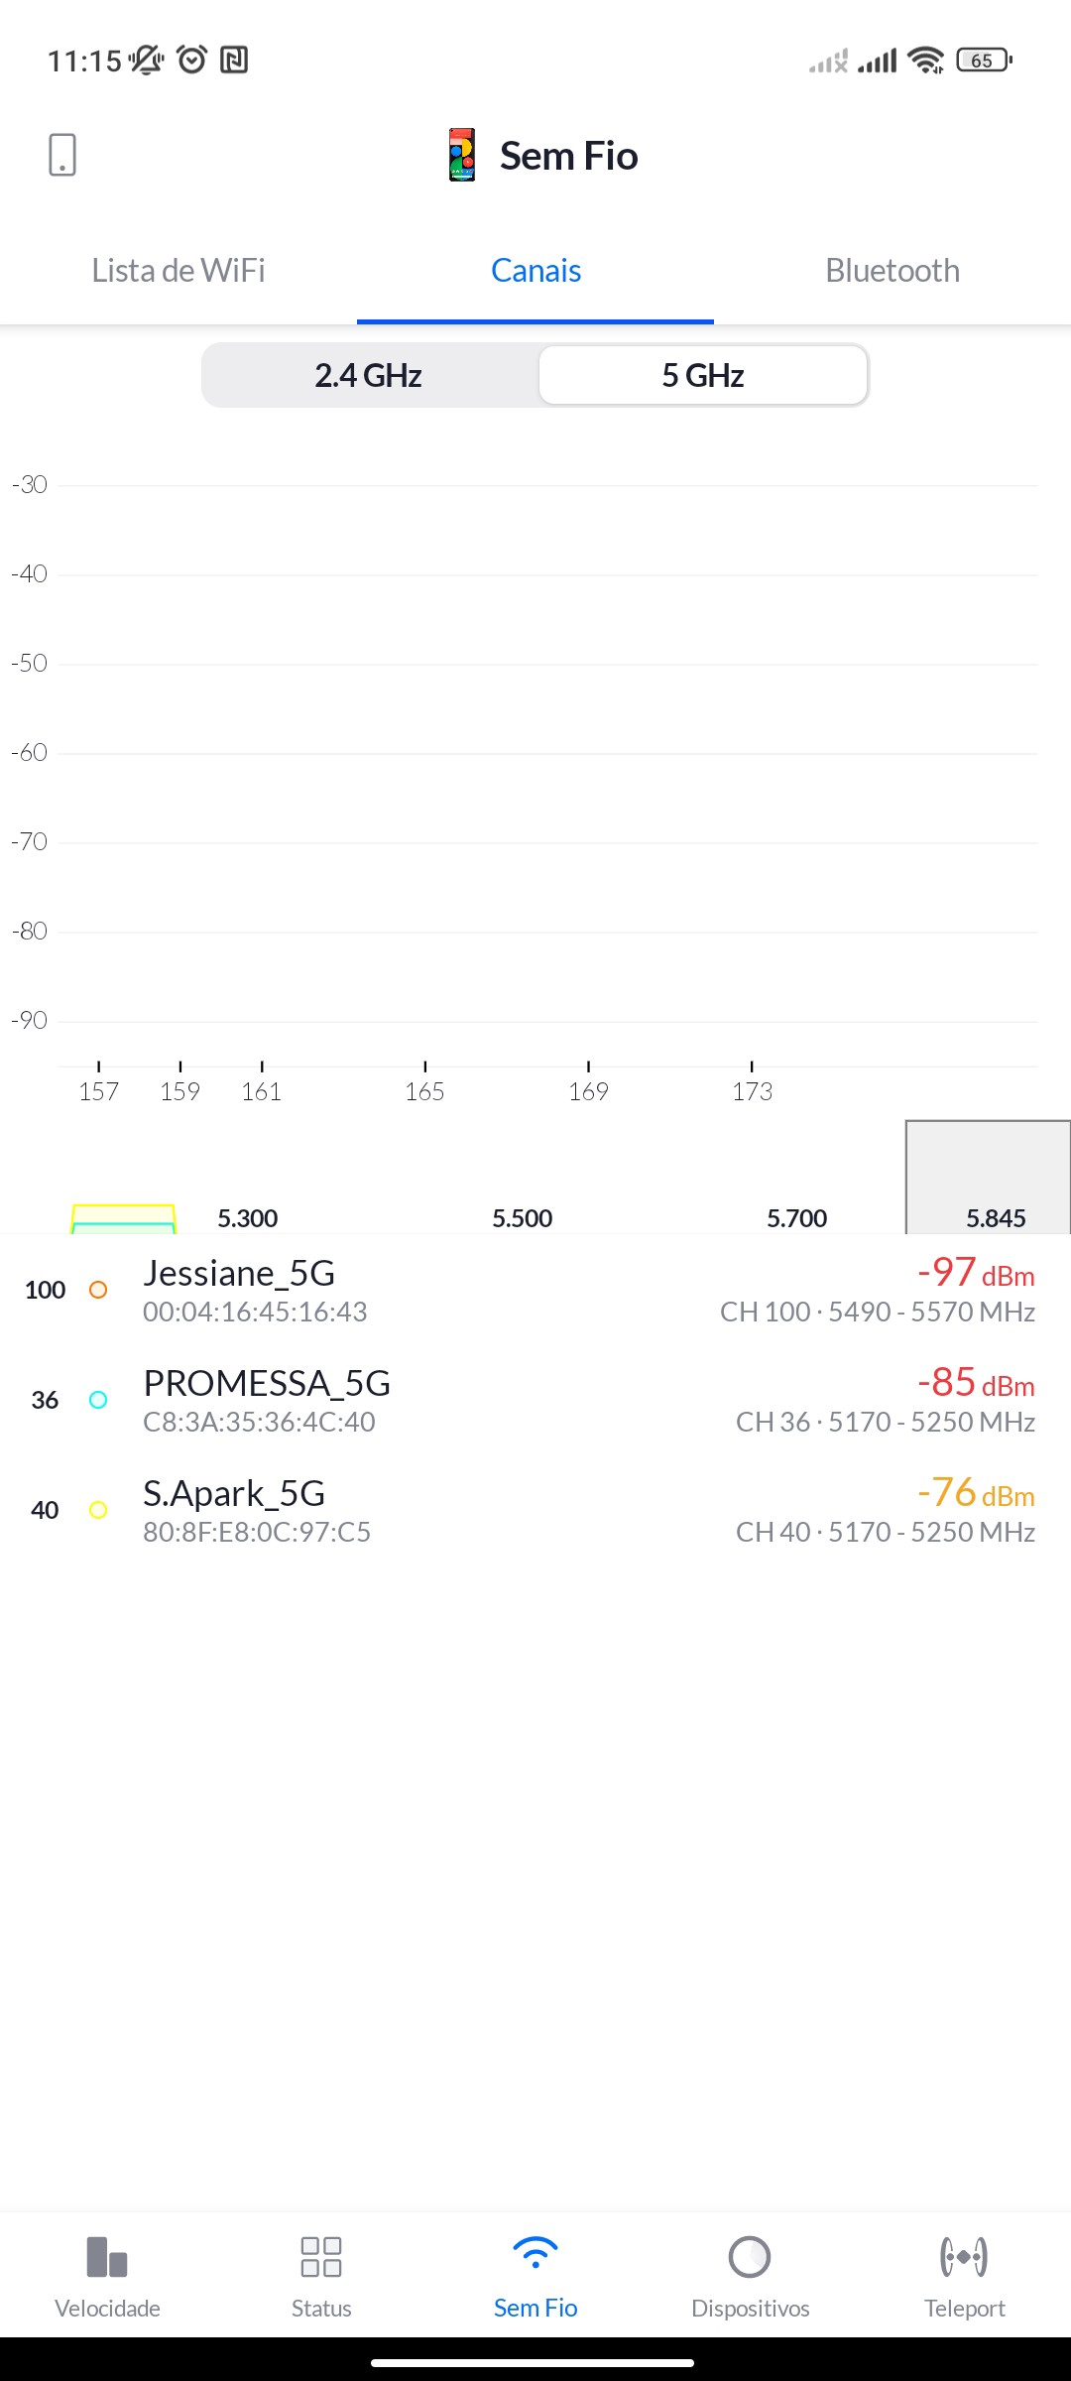This screenshot has width=1071, height=2381.
Task: Open the Teleport icon
Action: pos(964,2257)
